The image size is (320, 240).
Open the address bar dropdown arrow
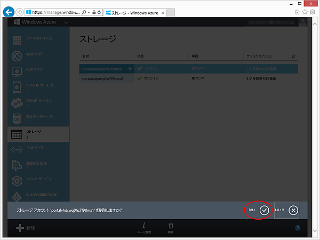coord(89,12)
